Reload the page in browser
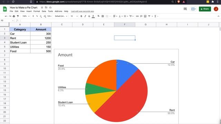This screenshot has height=124, width=221. (13, 2)
